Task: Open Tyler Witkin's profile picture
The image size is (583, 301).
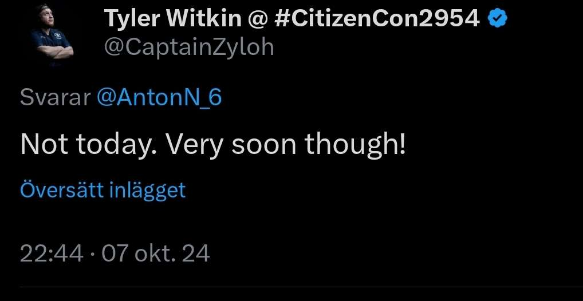Action: [52, 35]
